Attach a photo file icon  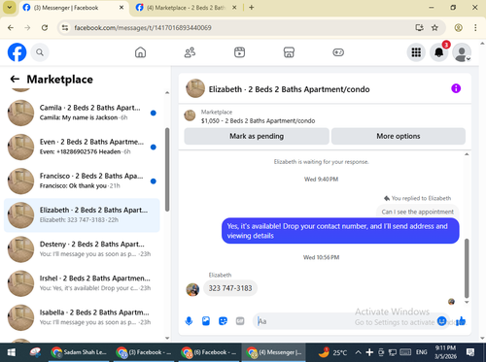pos(206,321)
